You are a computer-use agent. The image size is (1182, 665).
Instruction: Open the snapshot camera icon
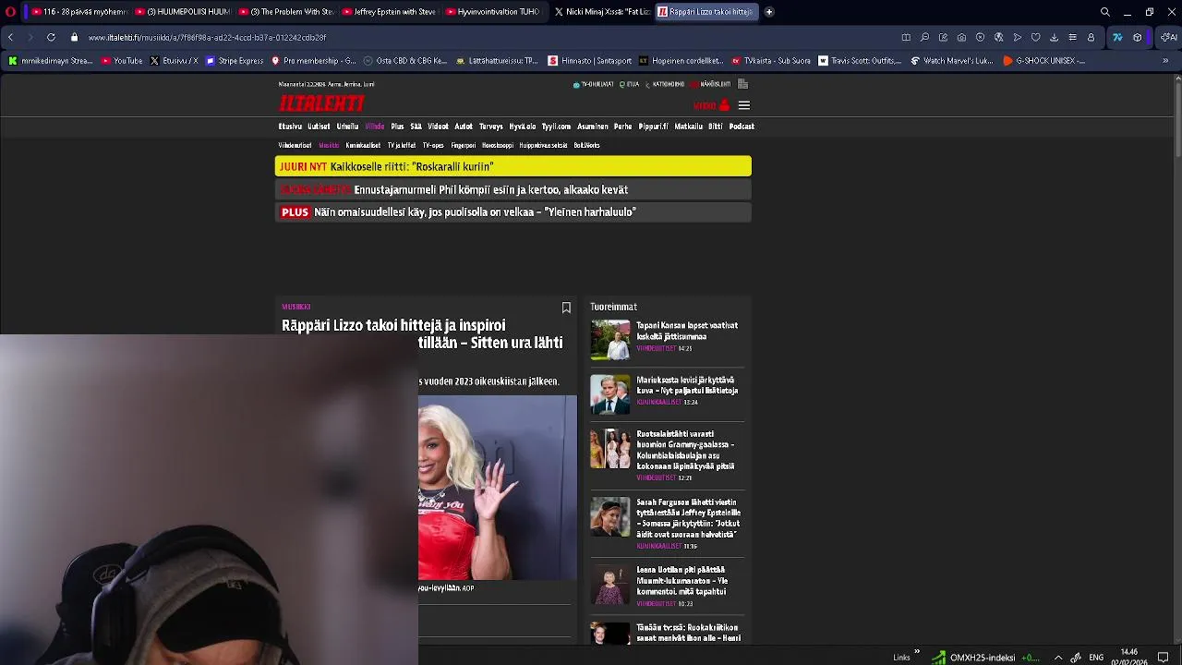[961, 37]
